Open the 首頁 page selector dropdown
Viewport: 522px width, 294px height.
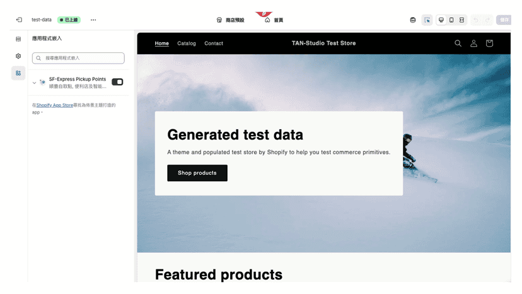click(274, 20)
